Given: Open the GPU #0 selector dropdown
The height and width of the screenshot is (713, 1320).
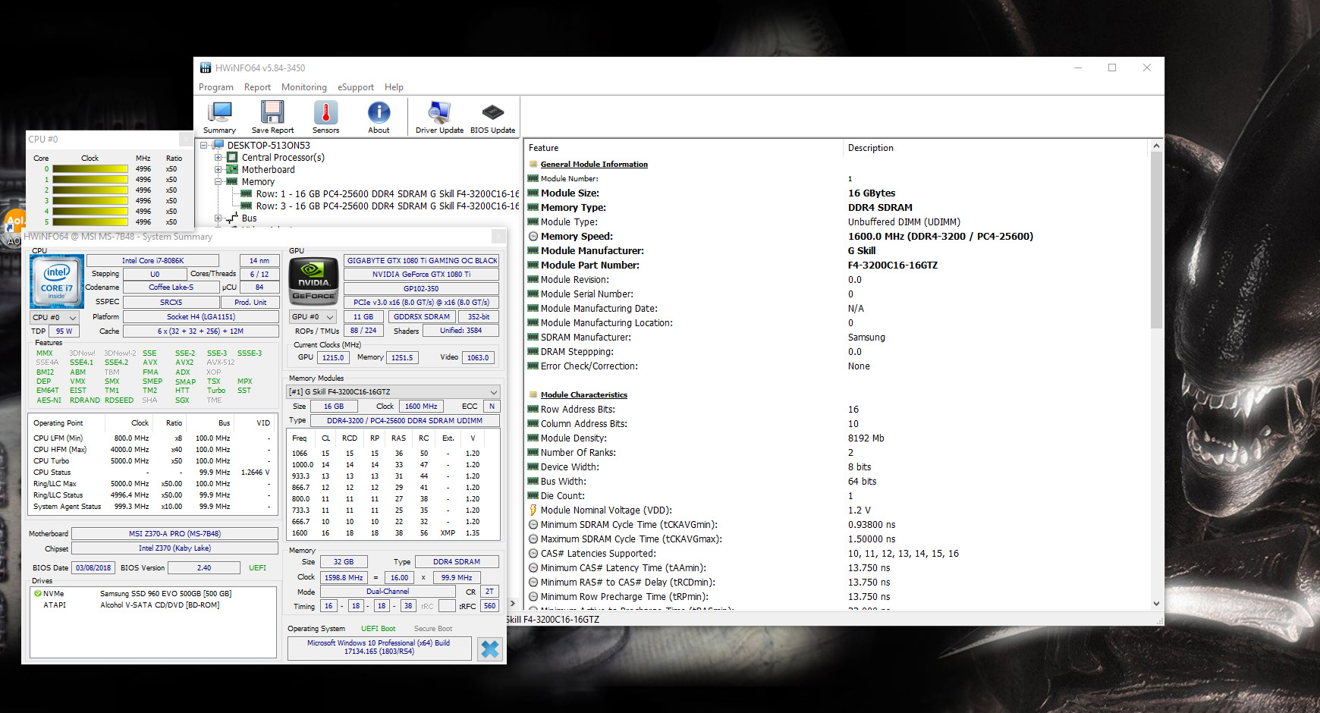Looking at the screenshot, I should click(313, 316).
